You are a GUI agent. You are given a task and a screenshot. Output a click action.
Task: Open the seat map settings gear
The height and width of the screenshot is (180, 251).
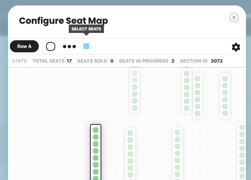coord(236,47)
